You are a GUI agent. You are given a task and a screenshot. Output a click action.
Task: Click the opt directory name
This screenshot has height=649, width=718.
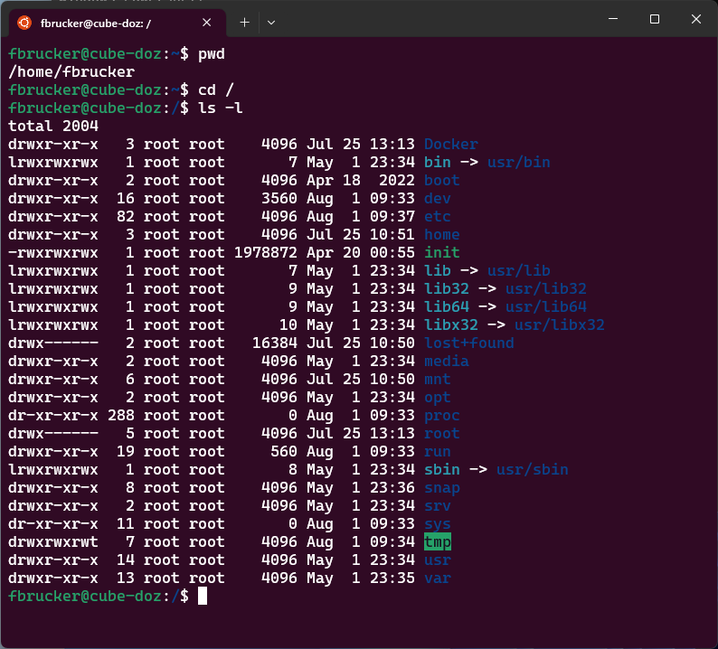(x=438, y=398)
